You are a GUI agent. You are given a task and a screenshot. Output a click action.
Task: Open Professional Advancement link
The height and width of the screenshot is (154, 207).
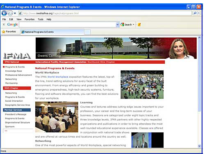(18, 75)
